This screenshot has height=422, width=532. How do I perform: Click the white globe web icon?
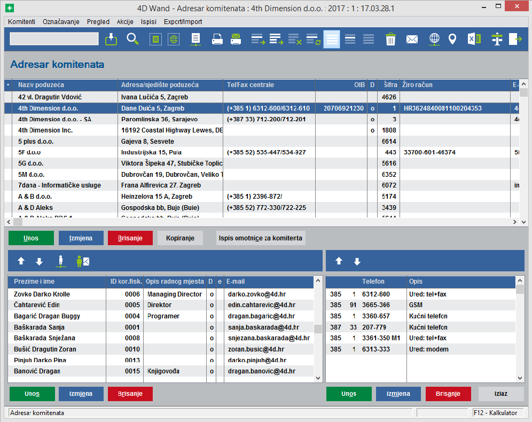coord(434,39)
